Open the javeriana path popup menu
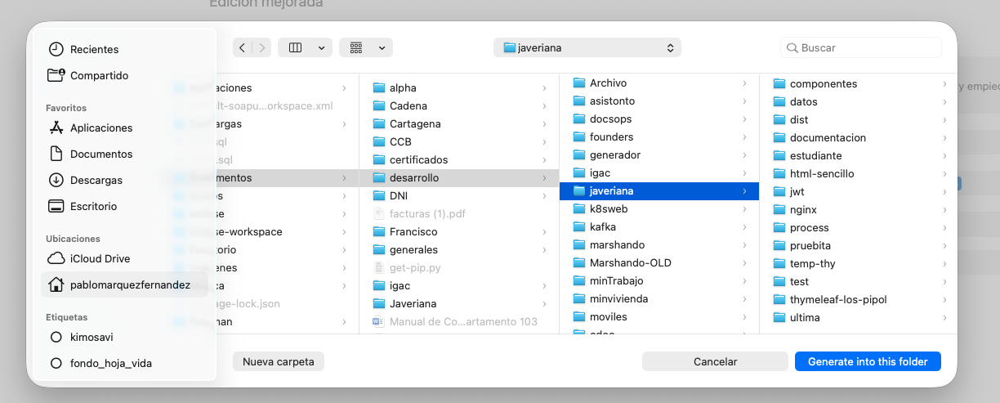This screenshot has width=1000, height=403. tap(587, 47)
